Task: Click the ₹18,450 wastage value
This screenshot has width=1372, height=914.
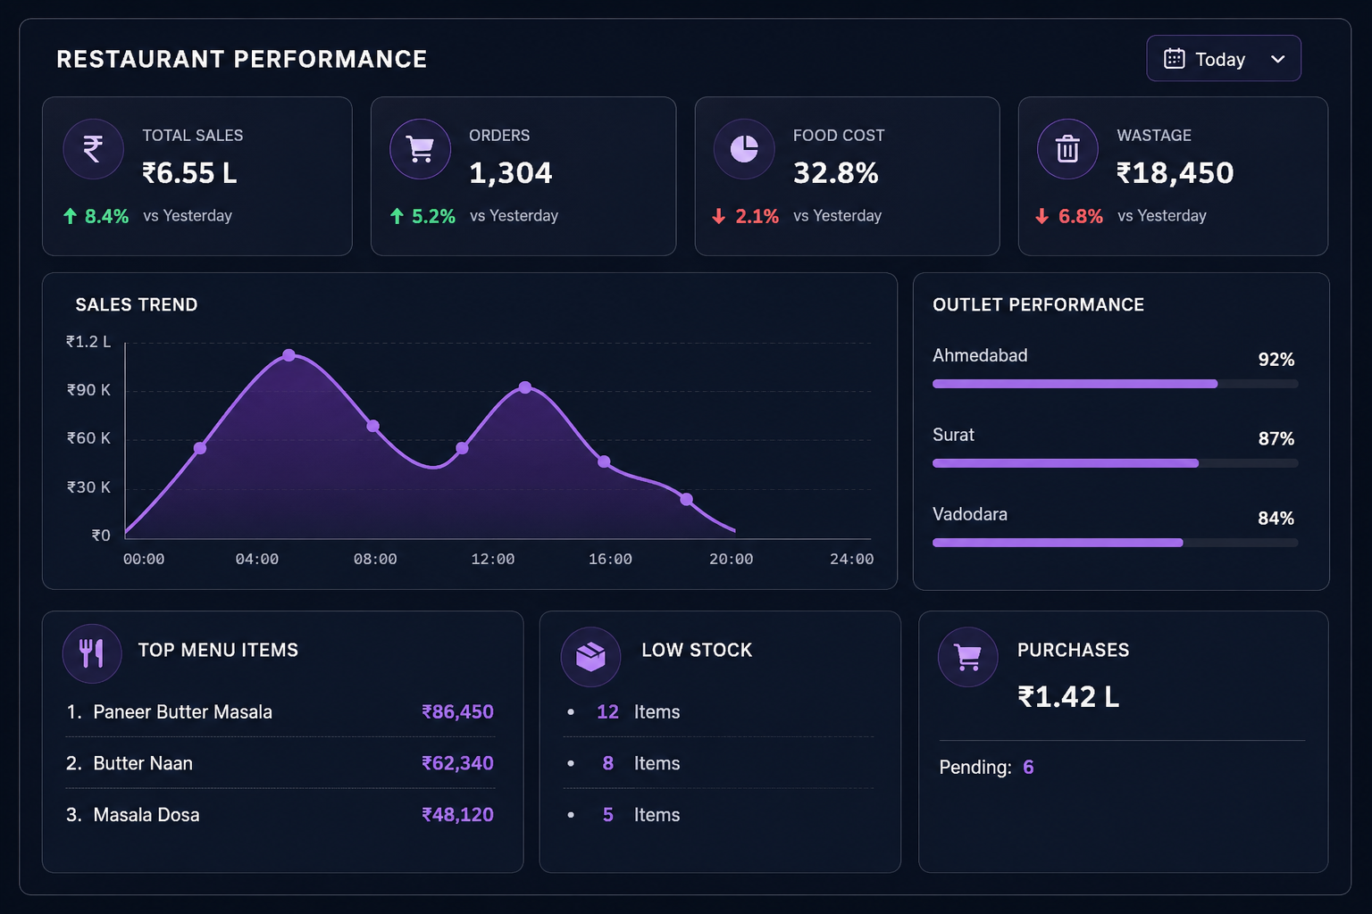Action: tap(1175, 173)
